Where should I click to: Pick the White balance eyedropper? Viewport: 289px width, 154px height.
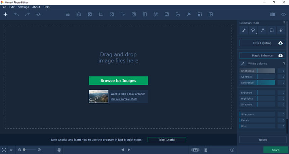point(243,64)
